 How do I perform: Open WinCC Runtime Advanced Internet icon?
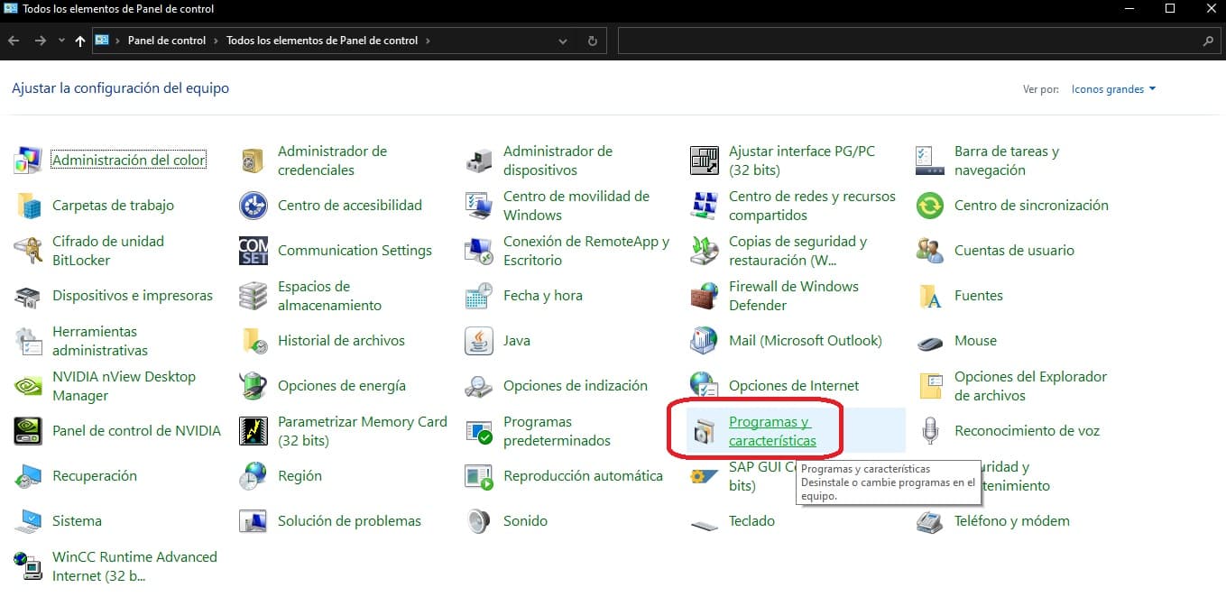28,566
